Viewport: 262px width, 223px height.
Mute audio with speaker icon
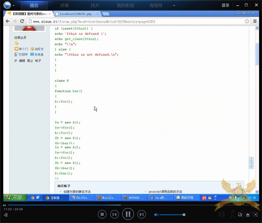(156, 215)
